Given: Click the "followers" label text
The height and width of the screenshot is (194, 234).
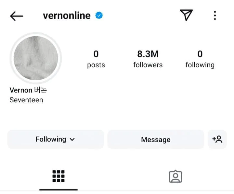Looking at the screenshot, I should (x=148, y=65).
